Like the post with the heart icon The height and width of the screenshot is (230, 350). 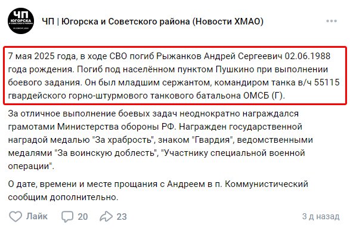tap(16, 216)
